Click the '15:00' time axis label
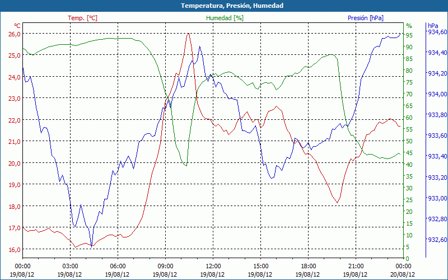The image size is (448, 280). click(x=260, y=267)
